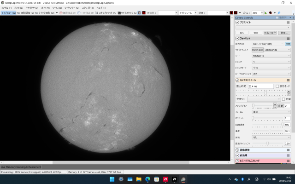Click the 別名で保存 profile button

pyautogui.click(x=270, y=33)
